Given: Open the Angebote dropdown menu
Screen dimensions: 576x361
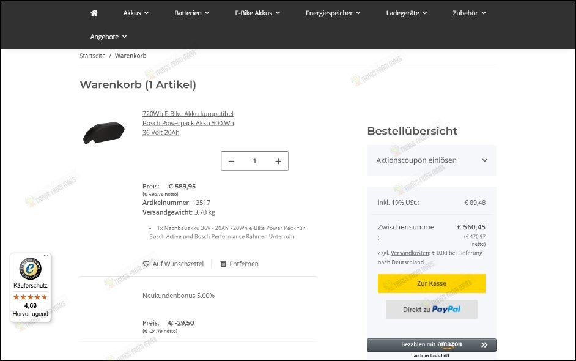Looking at the screenshot, I should point(108,37).
